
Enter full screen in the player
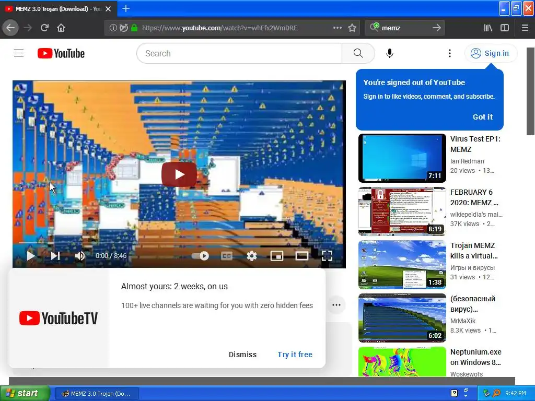(327, 256)
